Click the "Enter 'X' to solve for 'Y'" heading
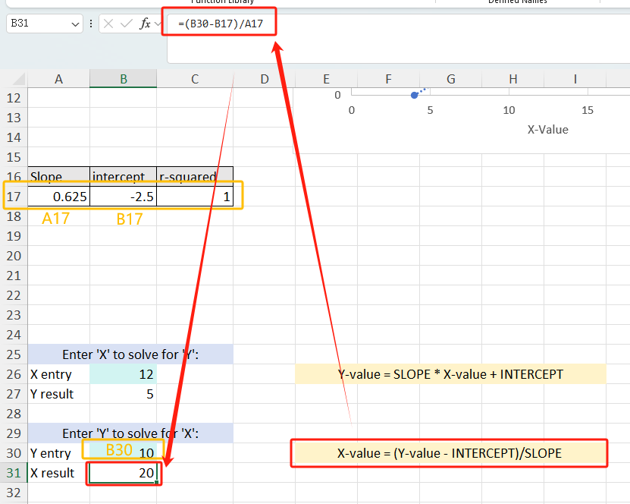630x504 pixels. pos(130,354)
